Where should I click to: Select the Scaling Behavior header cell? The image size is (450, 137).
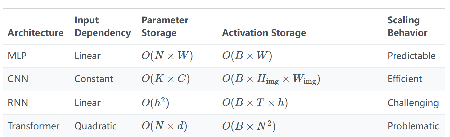407,26
